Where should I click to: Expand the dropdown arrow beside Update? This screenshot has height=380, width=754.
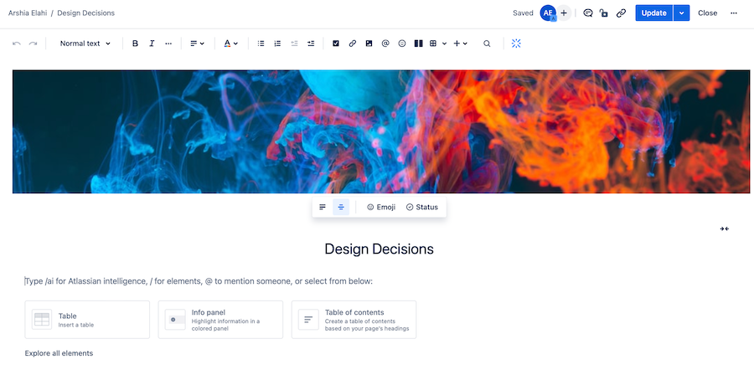[x=682, y=13]
